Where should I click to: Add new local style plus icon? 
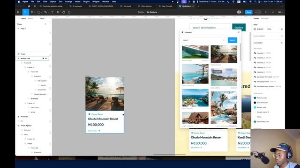(x=281, y=43)
